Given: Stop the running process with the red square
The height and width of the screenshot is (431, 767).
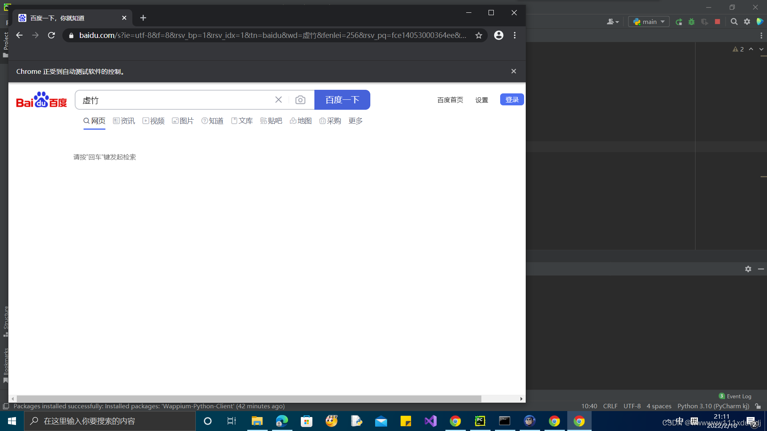Looking at the screenshot, I should click(x=717, y=22).
